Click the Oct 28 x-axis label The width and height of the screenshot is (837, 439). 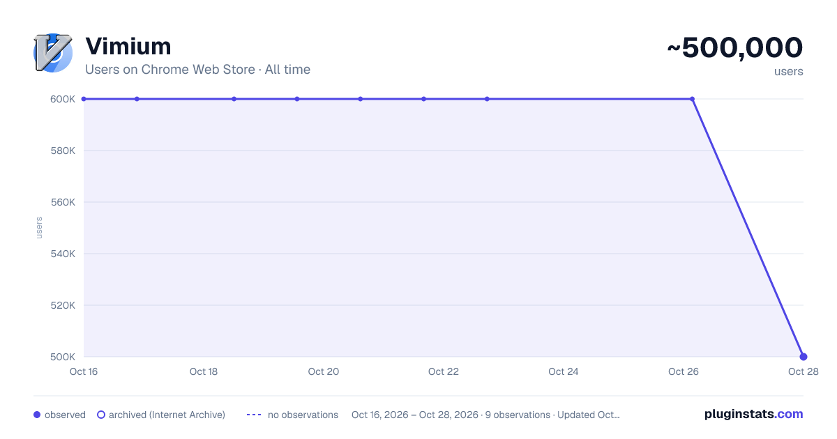coord(804,371)
